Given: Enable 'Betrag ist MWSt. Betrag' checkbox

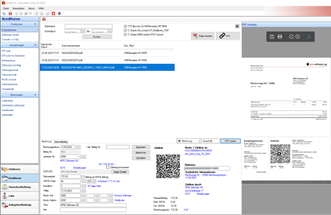Looking at the screenshot, I should pyautogui.click(x=83, y=177).
